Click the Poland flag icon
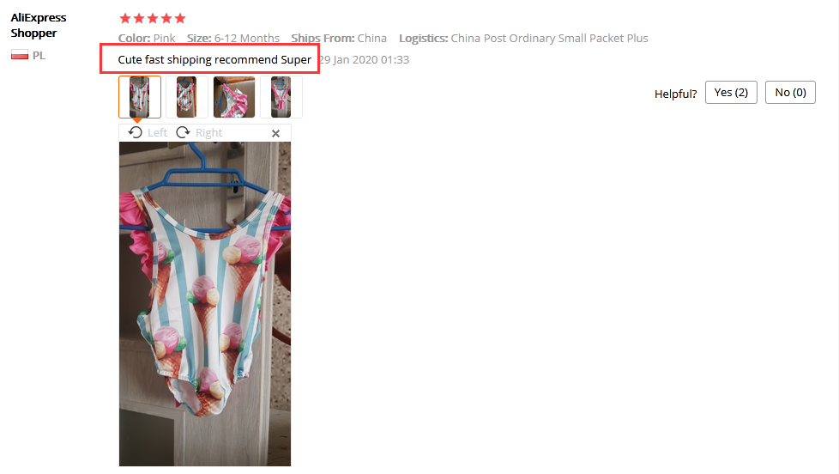 pyautogui.click(x=20, y=55)
